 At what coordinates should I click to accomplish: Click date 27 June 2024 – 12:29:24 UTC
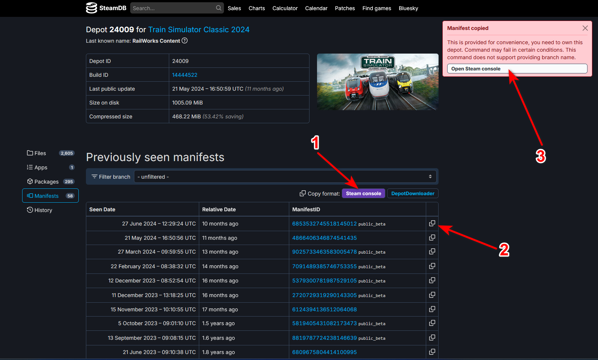[159, 223]
